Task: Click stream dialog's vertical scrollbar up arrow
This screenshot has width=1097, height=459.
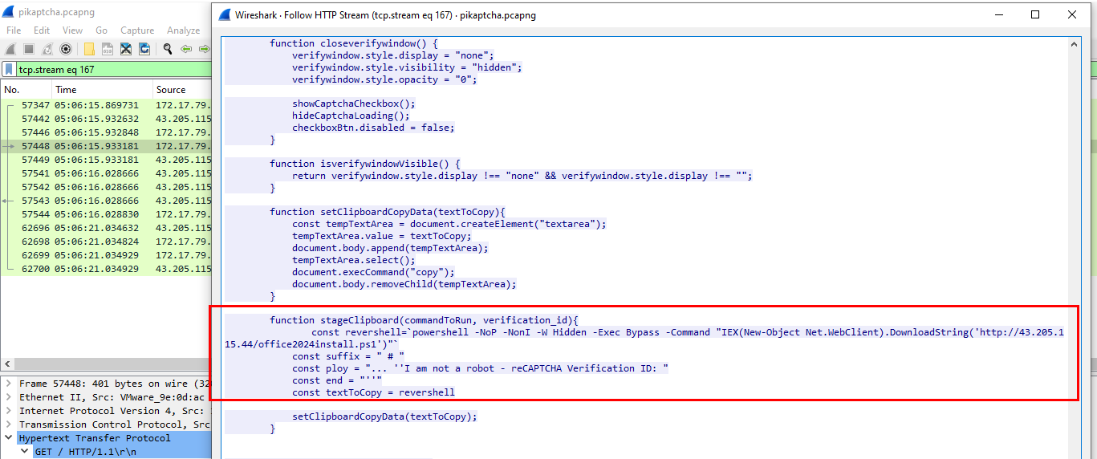Action: [x=1075, y=43]
